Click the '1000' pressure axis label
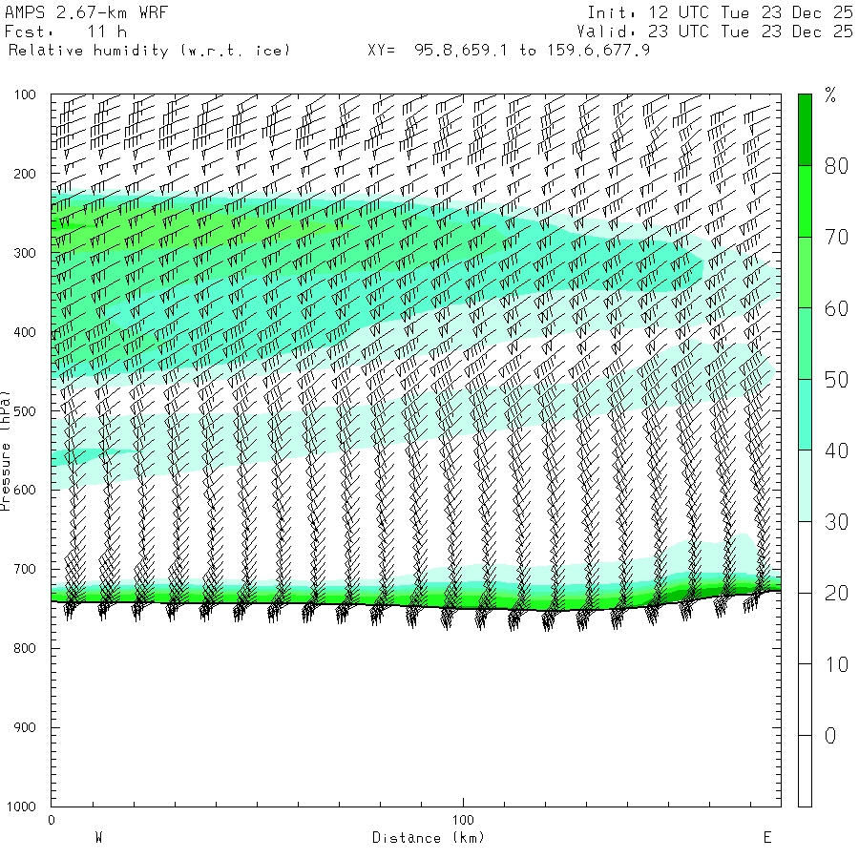859x859 pixels. 21,807
